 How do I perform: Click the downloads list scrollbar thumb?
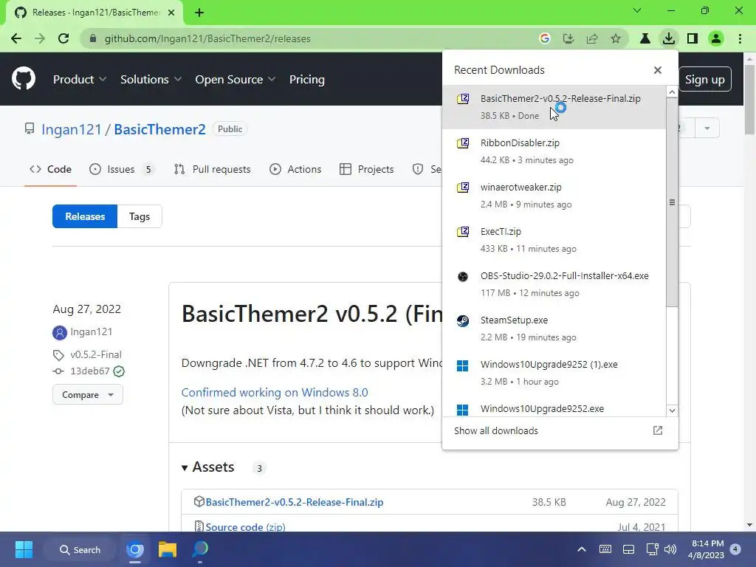click(x=672, y=202)
